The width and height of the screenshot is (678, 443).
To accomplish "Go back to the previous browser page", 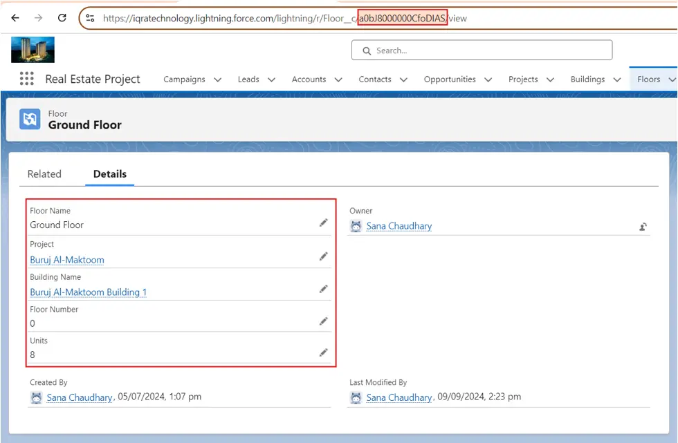I will click(15, 18).
